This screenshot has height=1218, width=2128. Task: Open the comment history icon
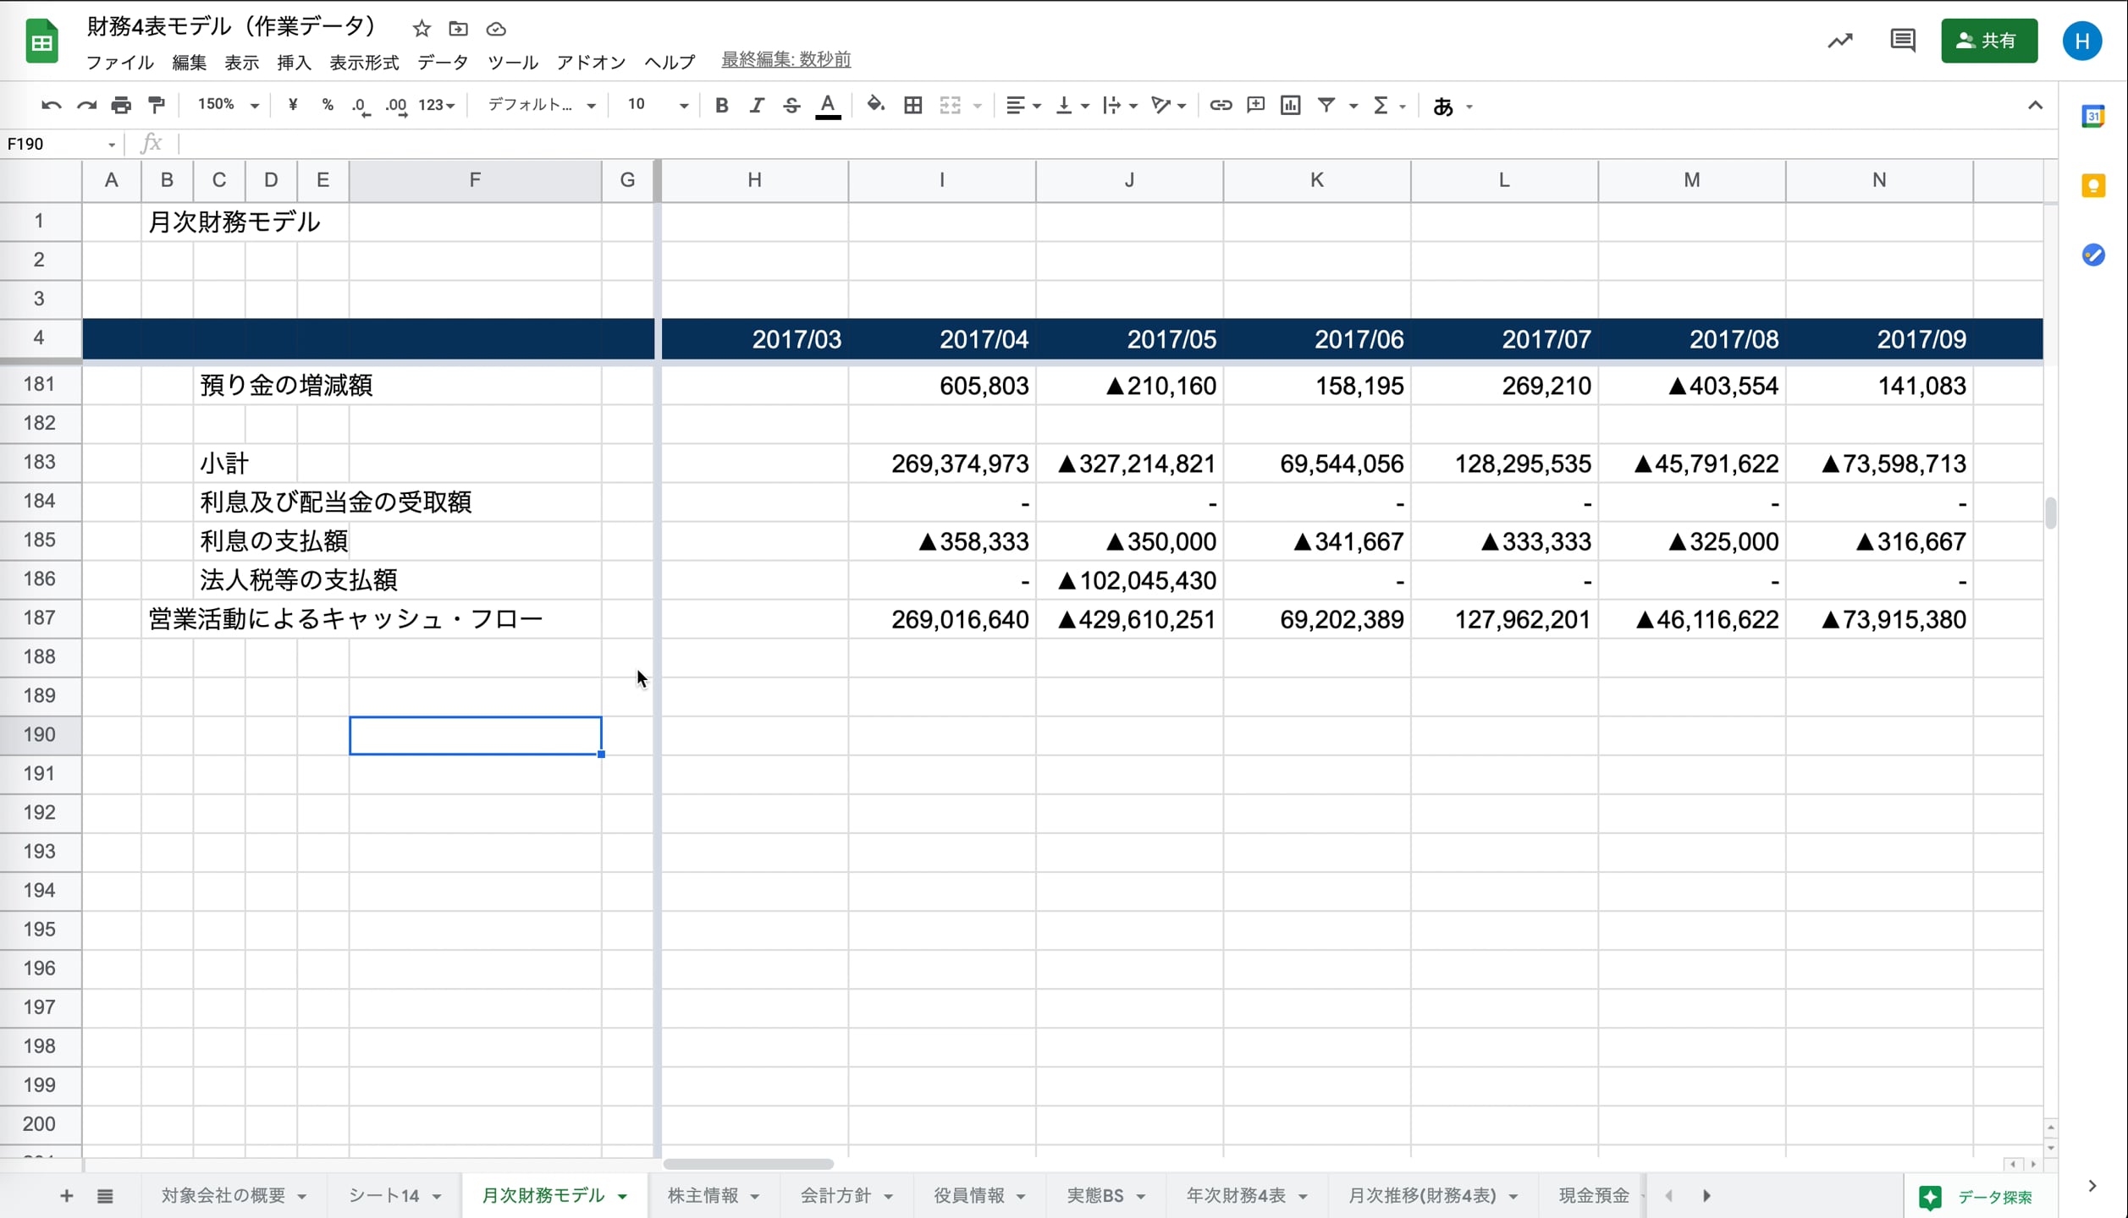(1902, 41)
